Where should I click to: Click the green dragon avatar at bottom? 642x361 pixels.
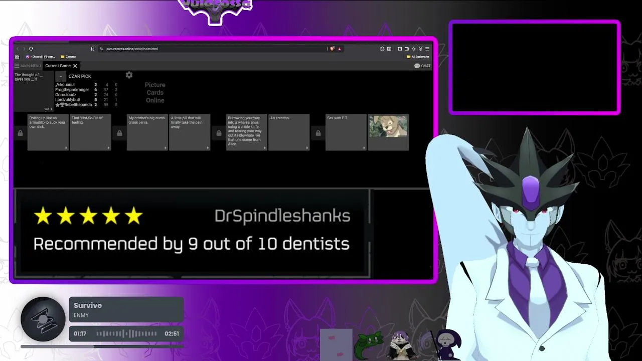coord(369,346)
